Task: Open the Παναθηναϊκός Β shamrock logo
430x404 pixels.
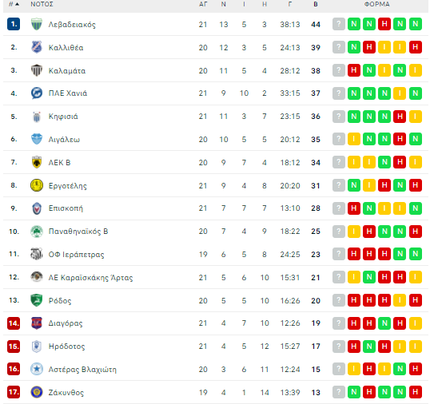Action: pos(37,232)
